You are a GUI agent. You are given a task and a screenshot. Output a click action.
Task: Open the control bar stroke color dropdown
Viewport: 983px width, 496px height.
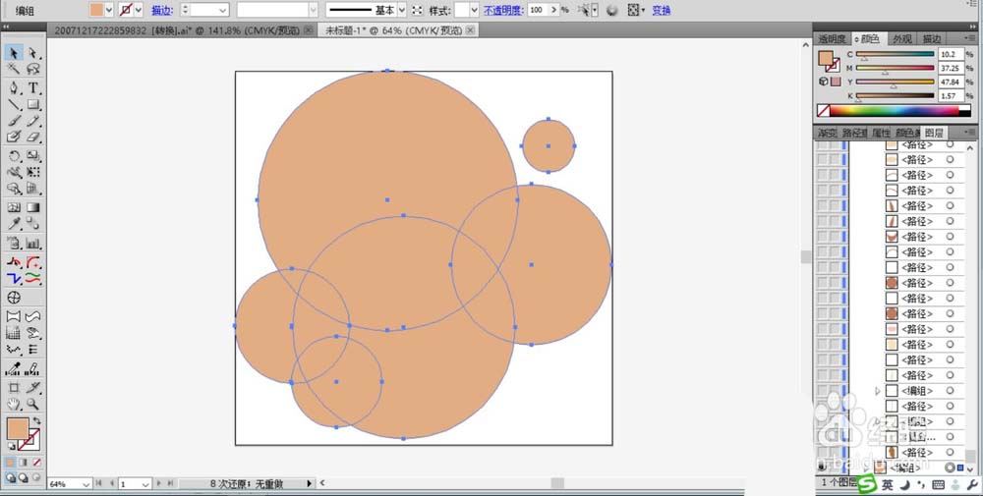[x=139, y=10]
